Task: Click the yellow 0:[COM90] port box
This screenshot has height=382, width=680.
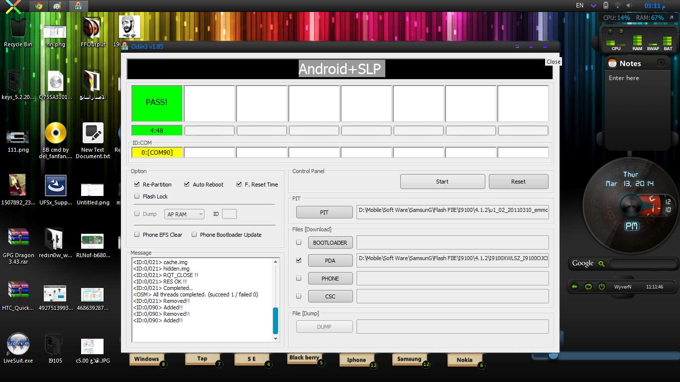Action: [x=157, y=152]
